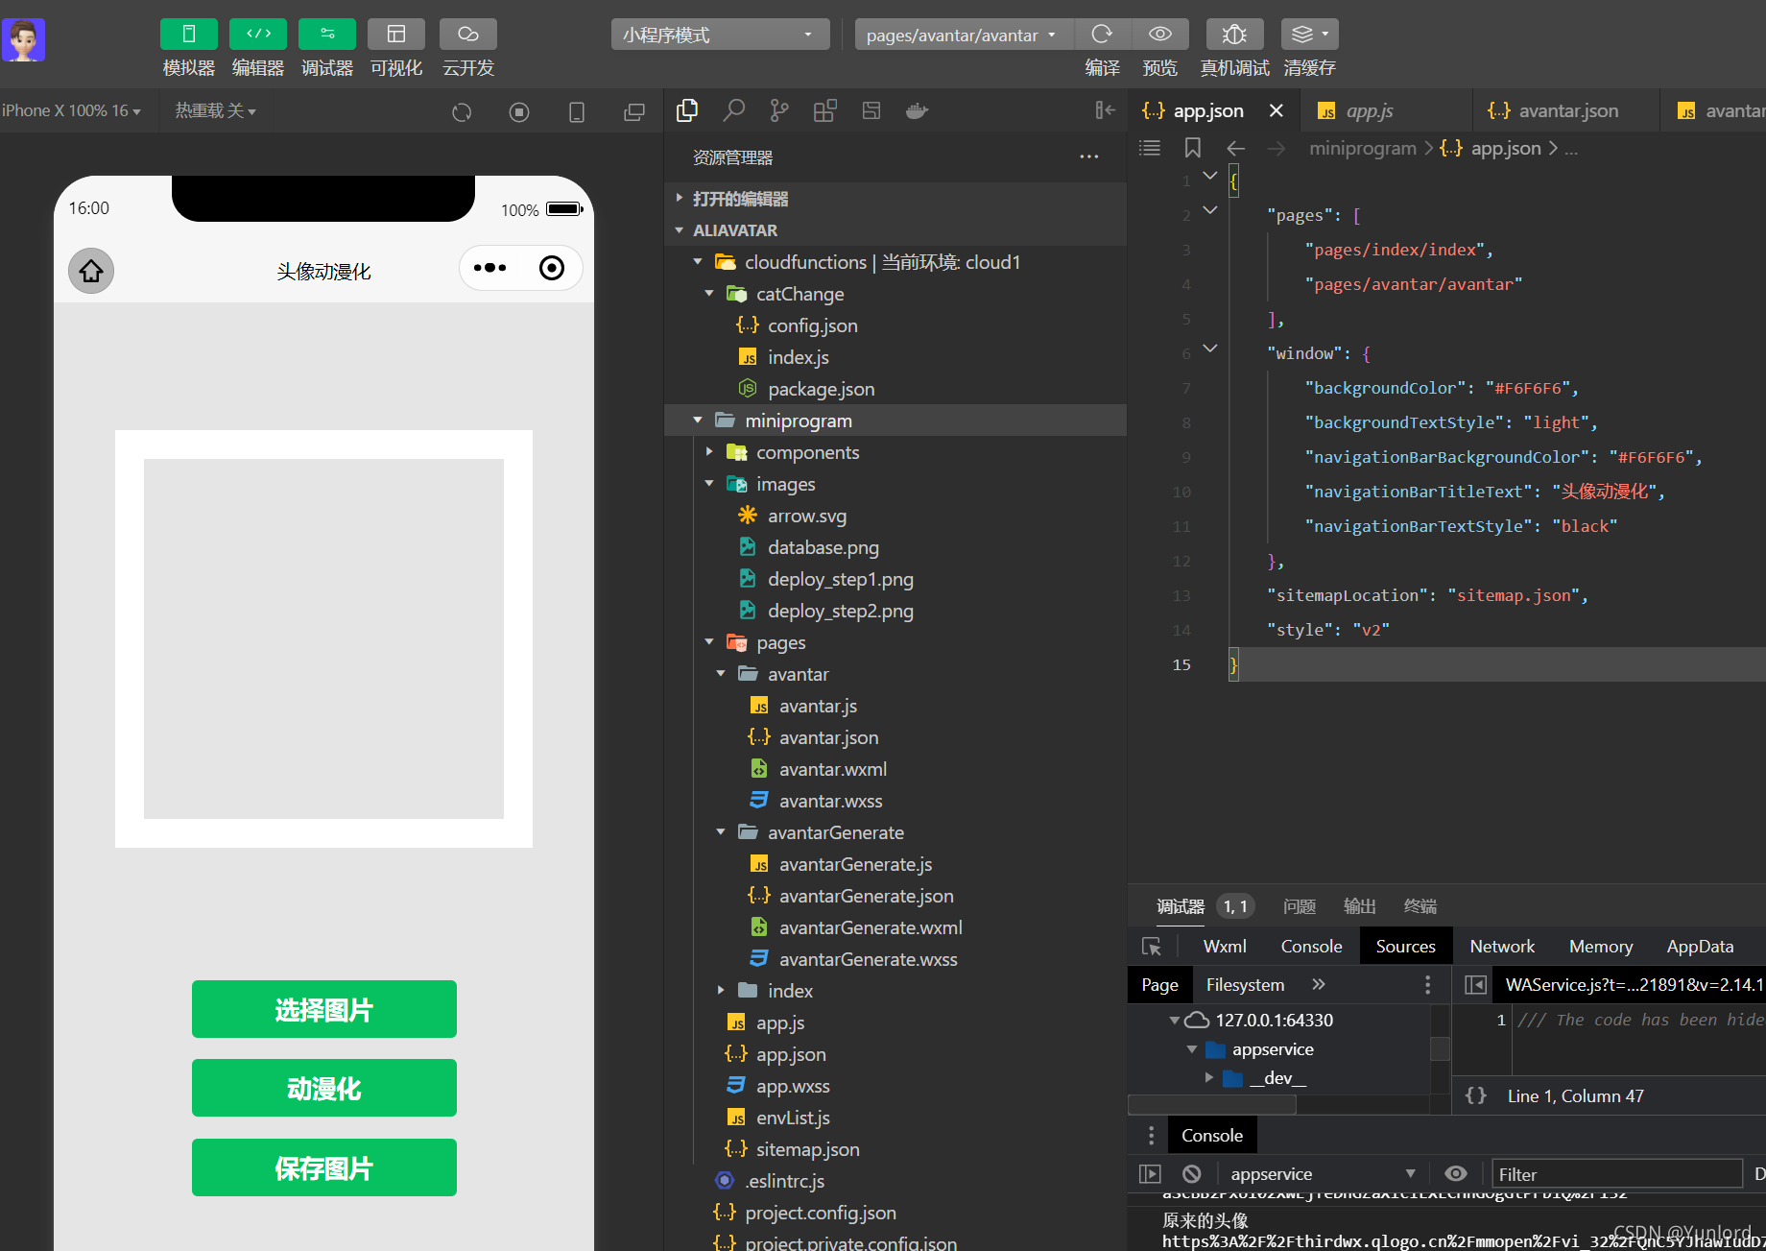This screenshot has width=1766, height=1251.
Task: Open the resource manager more options menu
Action: (1088, 157)
